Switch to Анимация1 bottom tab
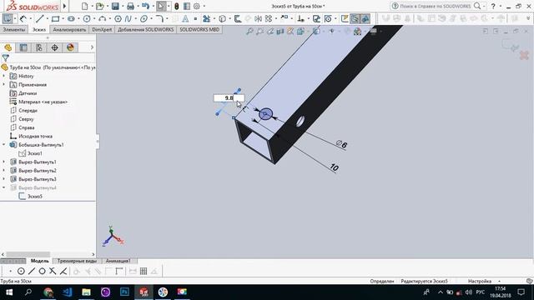The width and height of the screenshot is (534, 300). 118,261
